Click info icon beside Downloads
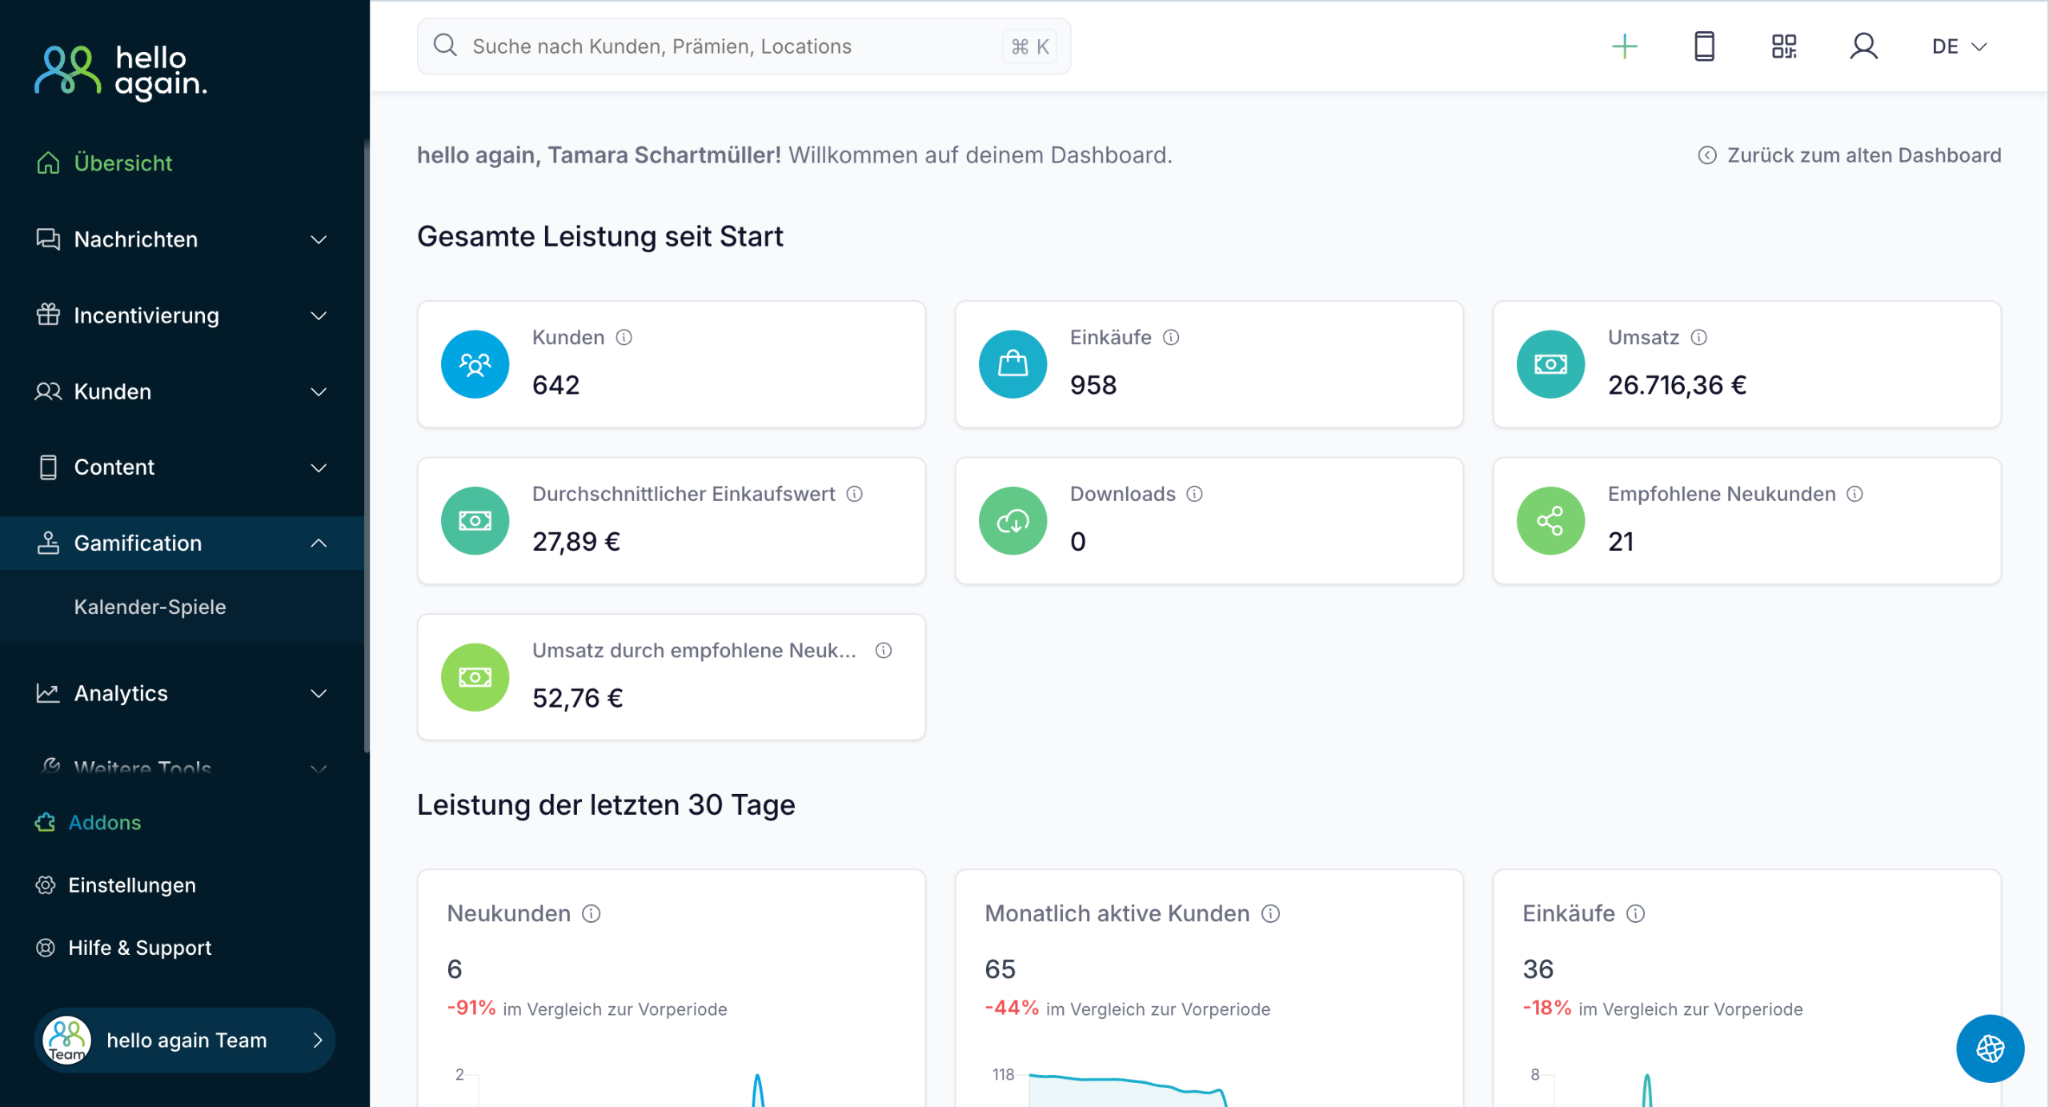The image size is (2049, 1107). point(1194,494)
